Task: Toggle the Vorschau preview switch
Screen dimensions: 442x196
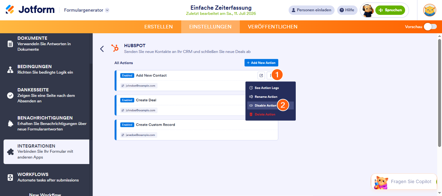Action: 430,27
